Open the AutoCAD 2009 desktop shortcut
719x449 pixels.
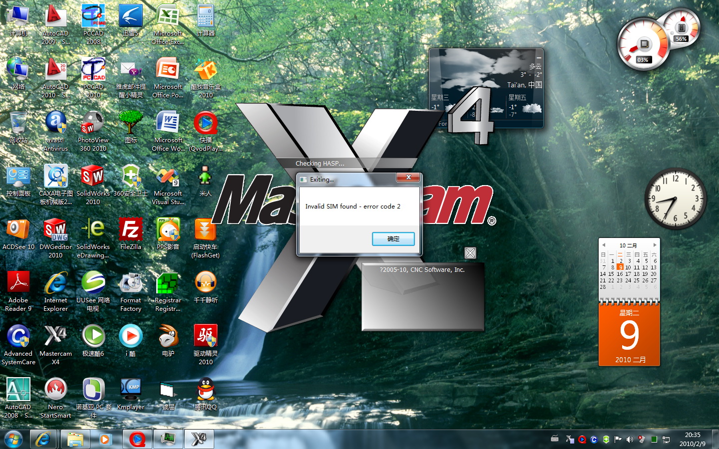55,25
